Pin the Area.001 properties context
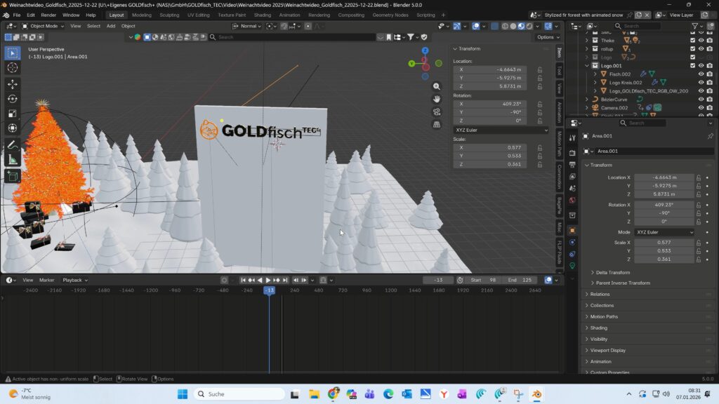This screenshot has width=719, height=404. click(x=711, y=136)
